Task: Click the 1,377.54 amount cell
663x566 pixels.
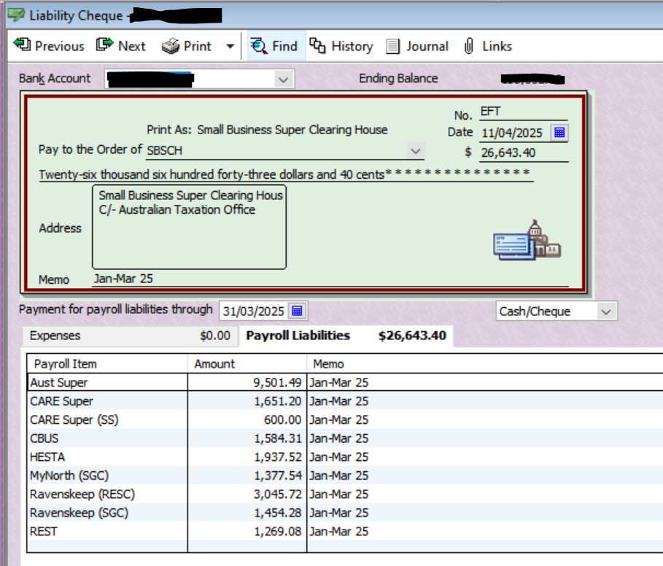Action: pos(247,476)
